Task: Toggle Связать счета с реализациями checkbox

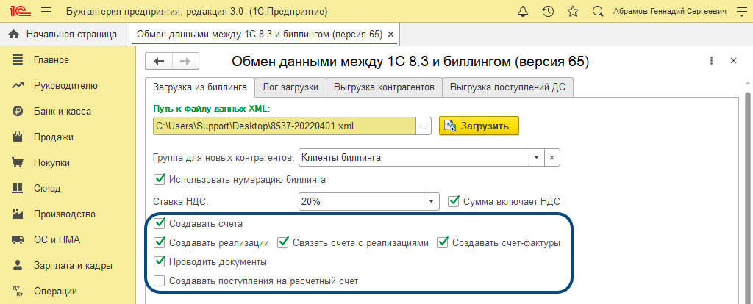Action: 284,242
